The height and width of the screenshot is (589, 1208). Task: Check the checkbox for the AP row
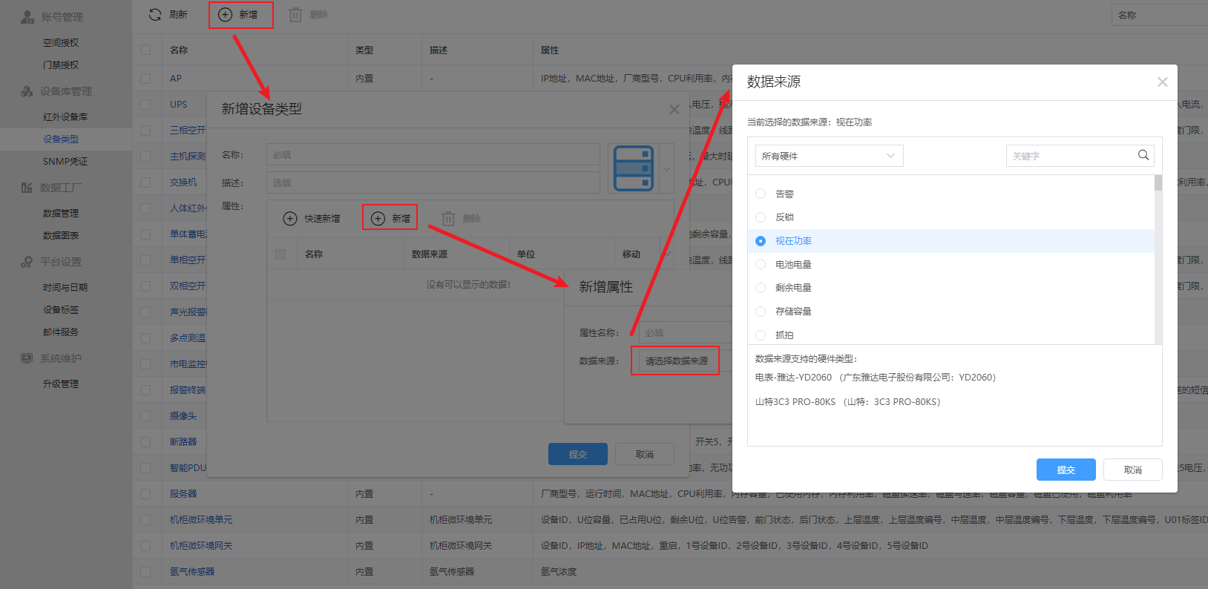tap(145, 78)
